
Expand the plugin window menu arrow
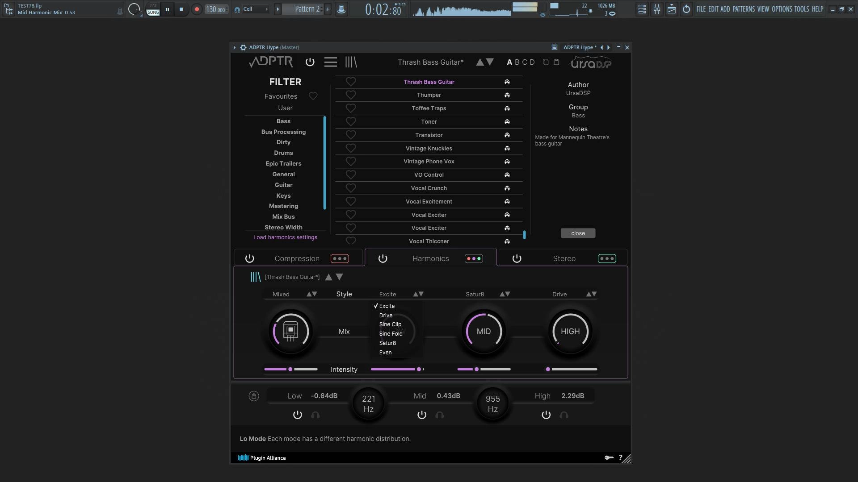point(235,47)
